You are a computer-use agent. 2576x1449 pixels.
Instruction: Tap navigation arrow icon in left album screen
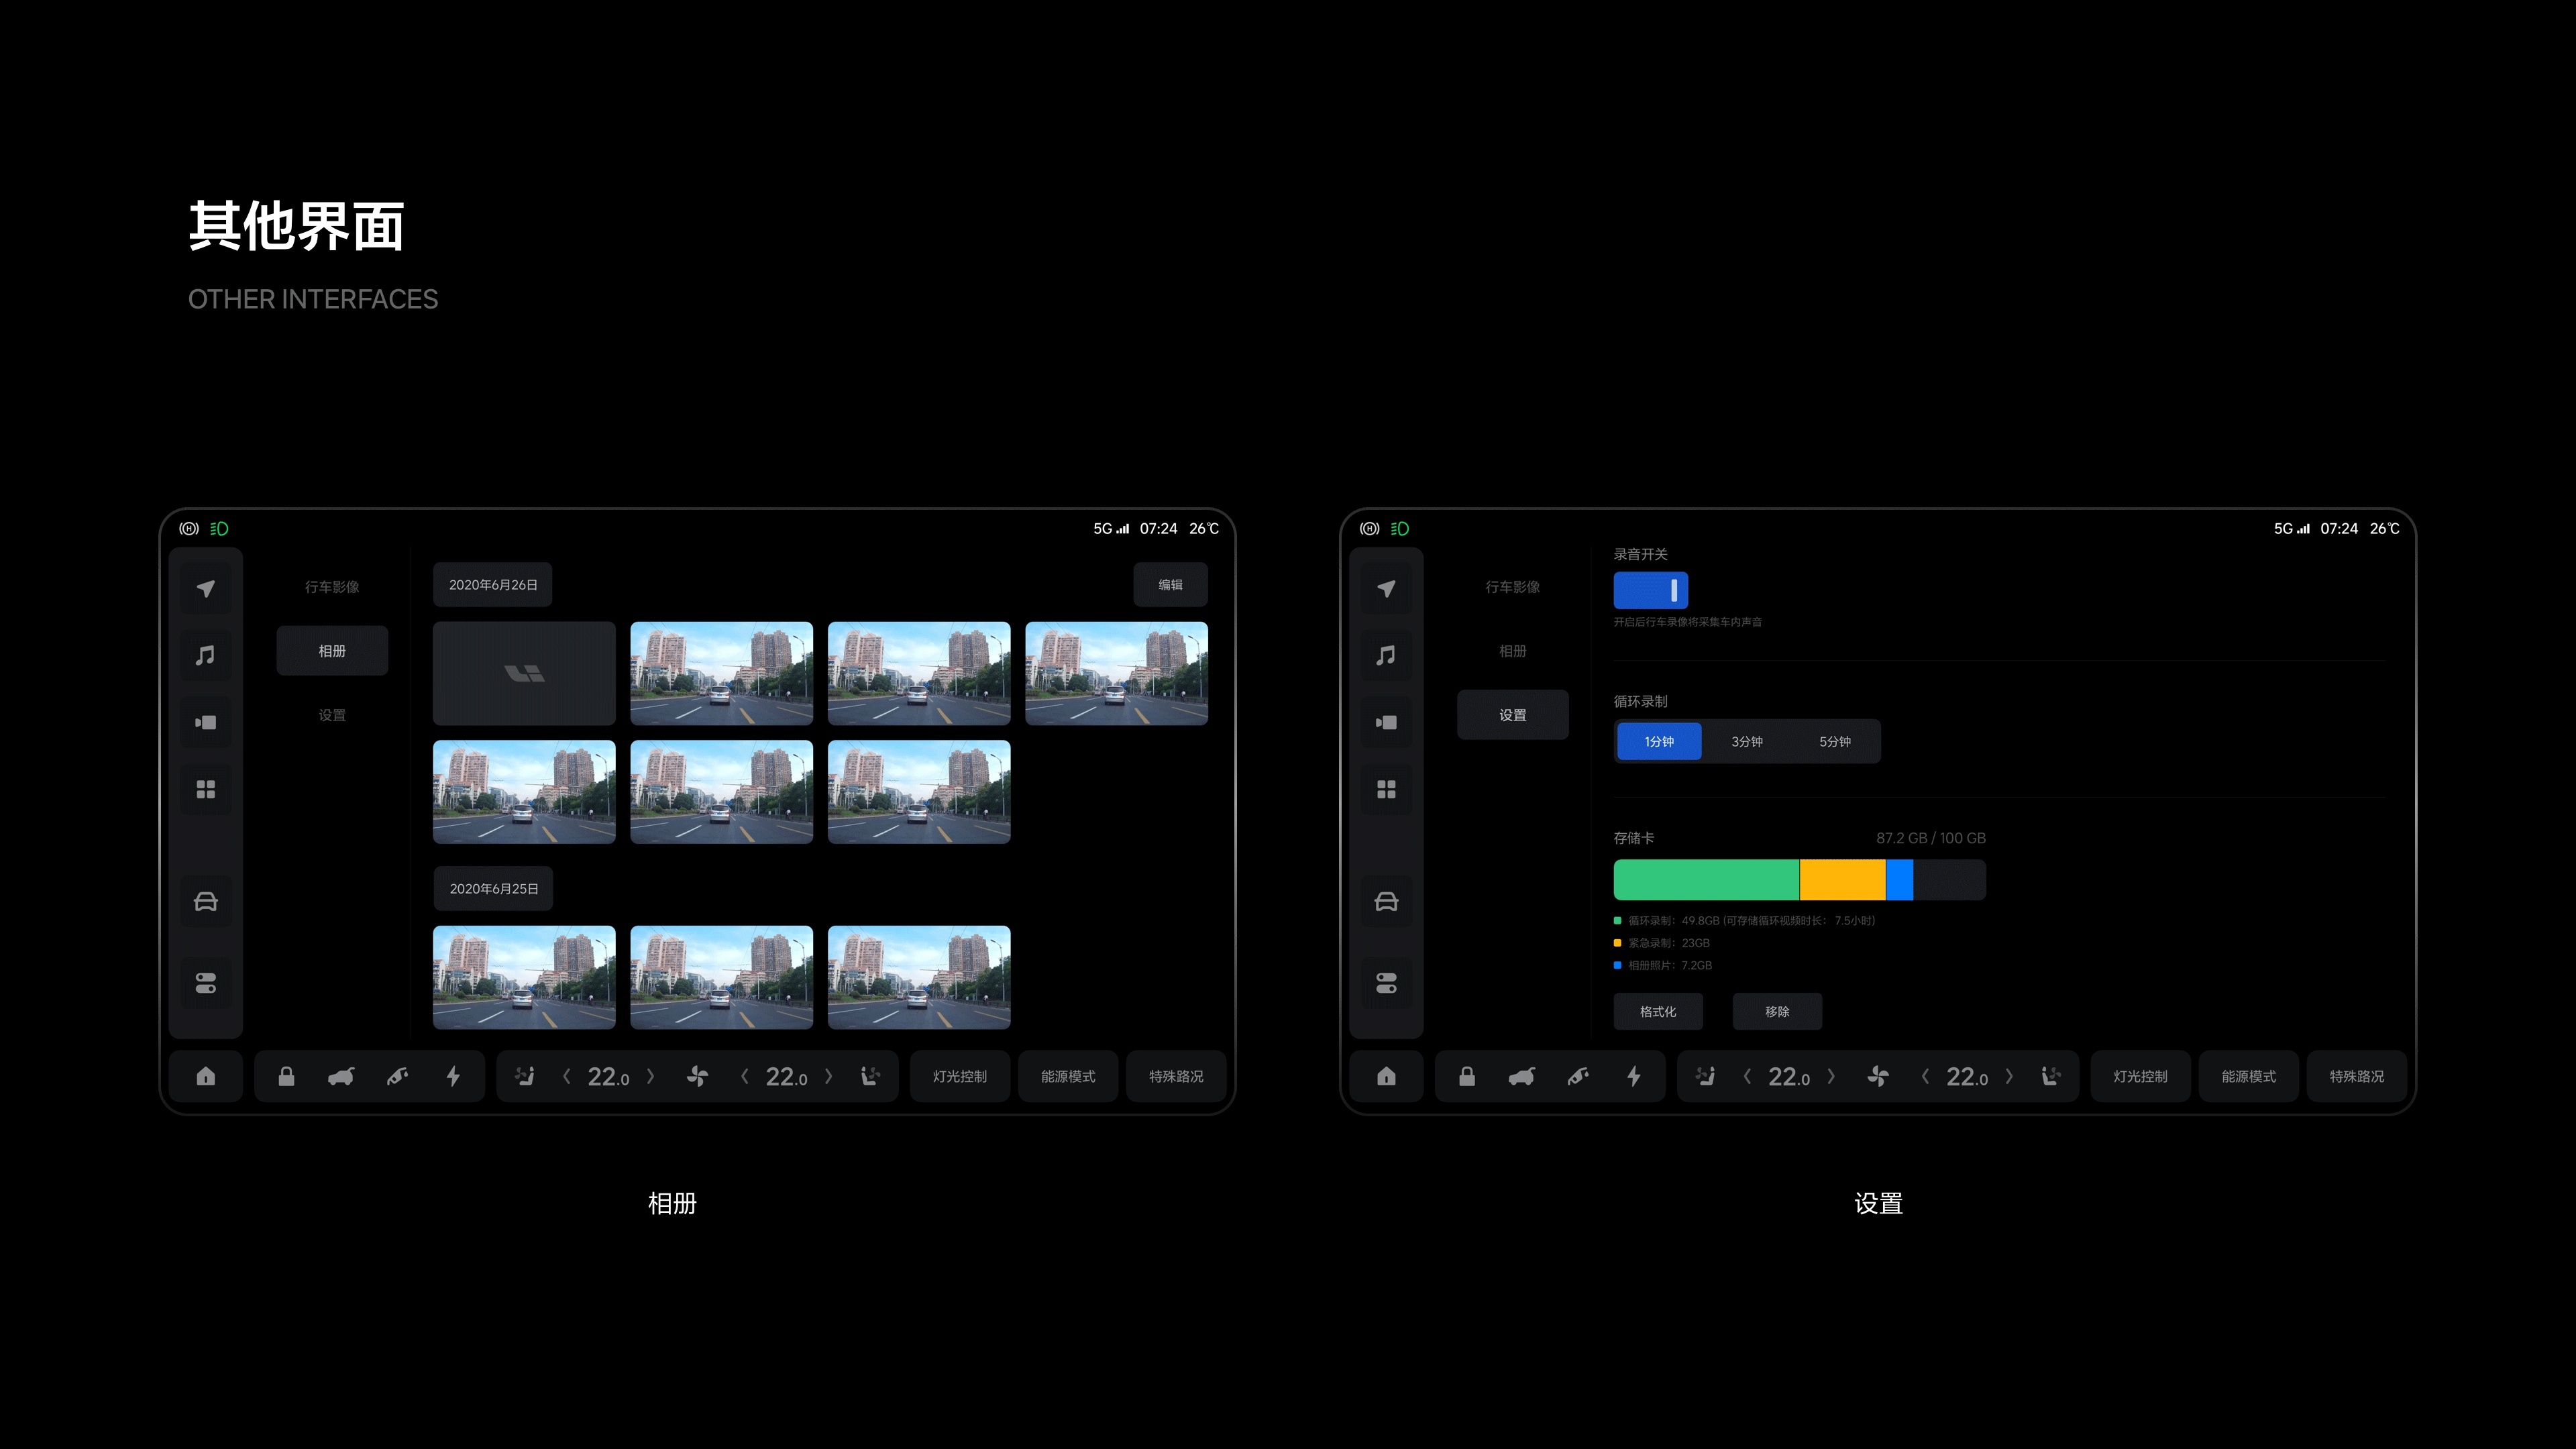point(205,589)
